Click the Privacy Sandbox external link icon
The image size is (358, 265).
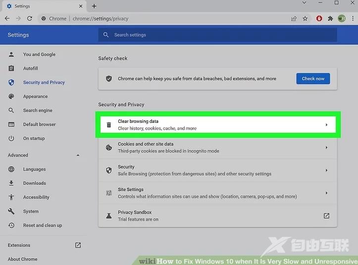coord(326,216)
